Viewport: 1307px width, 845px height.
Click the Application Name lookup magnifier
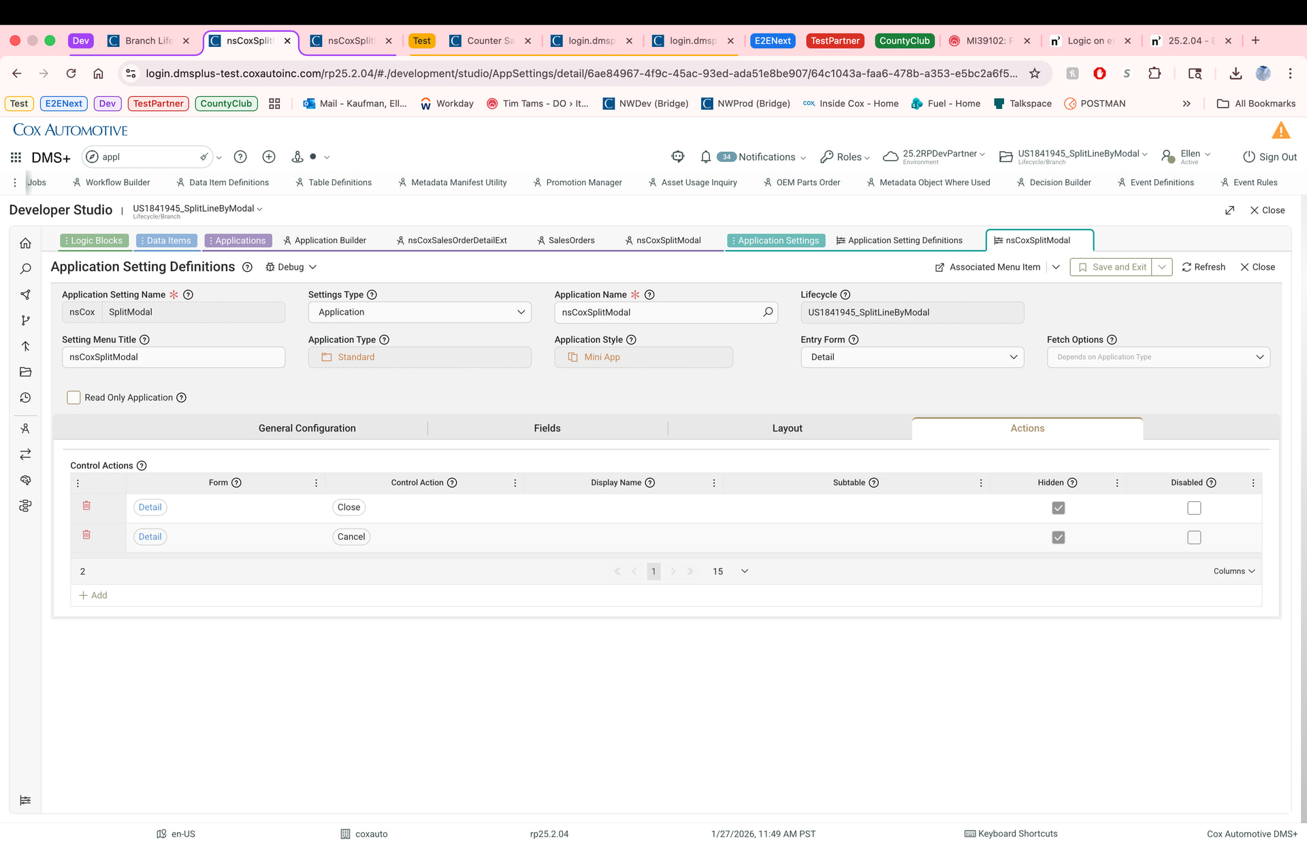coord(768,312)
